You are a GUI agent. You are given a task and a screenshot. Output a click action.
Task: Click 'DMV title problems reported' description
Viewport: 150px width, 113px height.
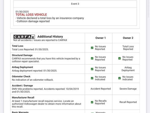tap(45, 90)
